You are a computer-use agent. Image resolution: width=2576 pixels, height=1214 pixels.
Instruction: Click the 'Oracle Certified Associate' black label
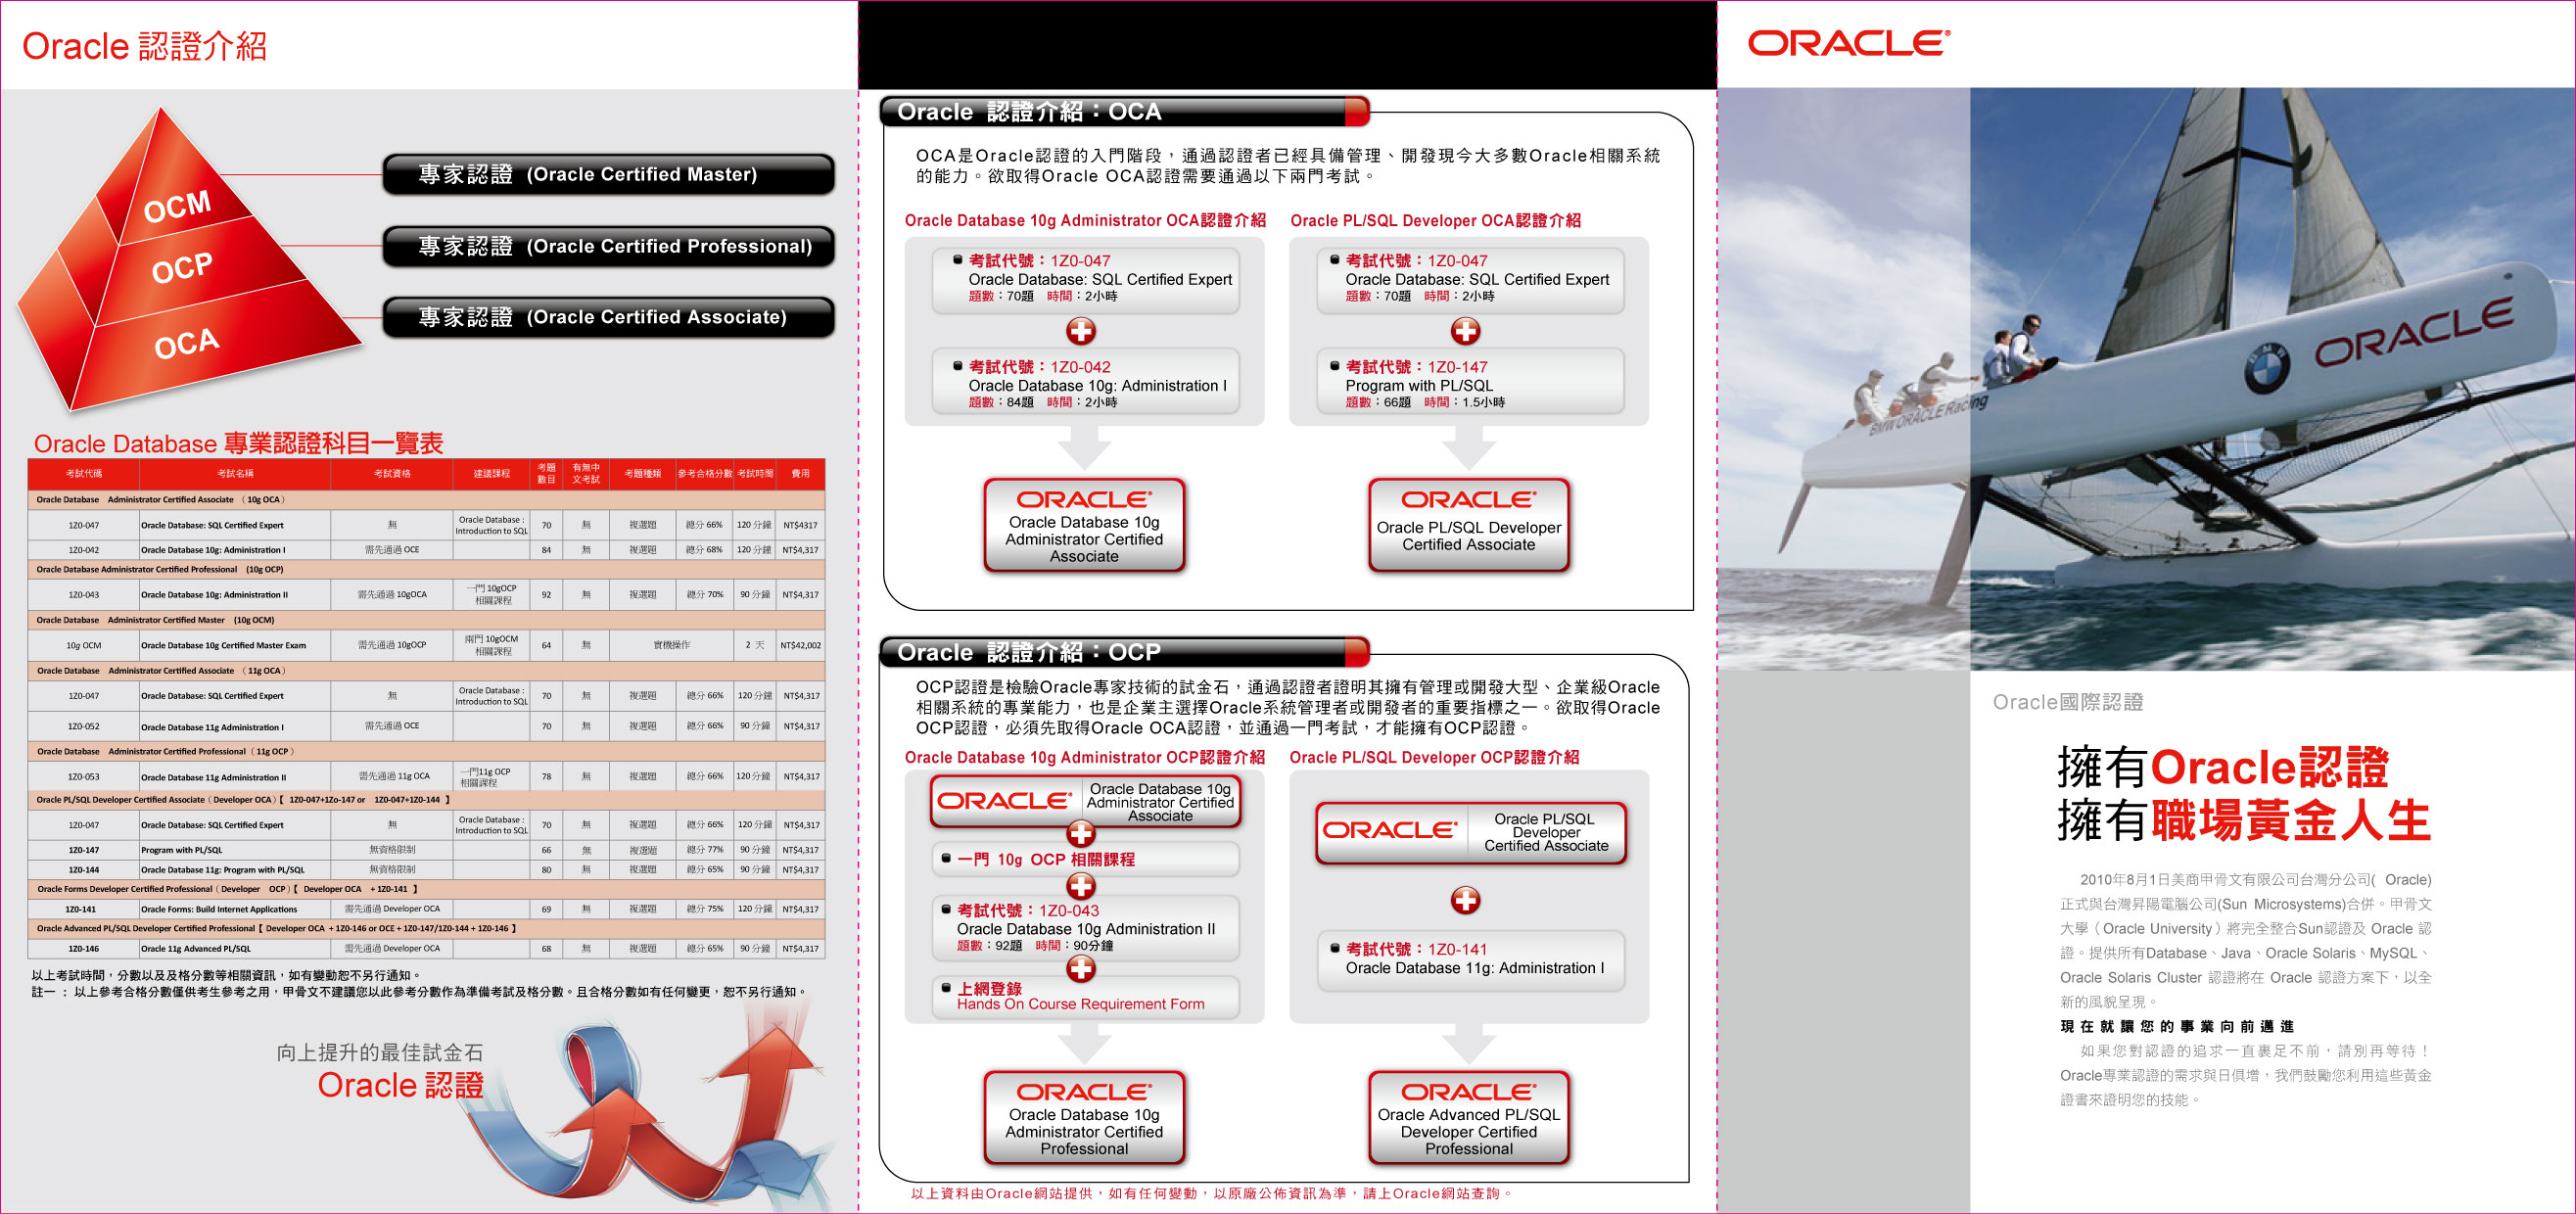pyautogui.click(x=608, y=317)
